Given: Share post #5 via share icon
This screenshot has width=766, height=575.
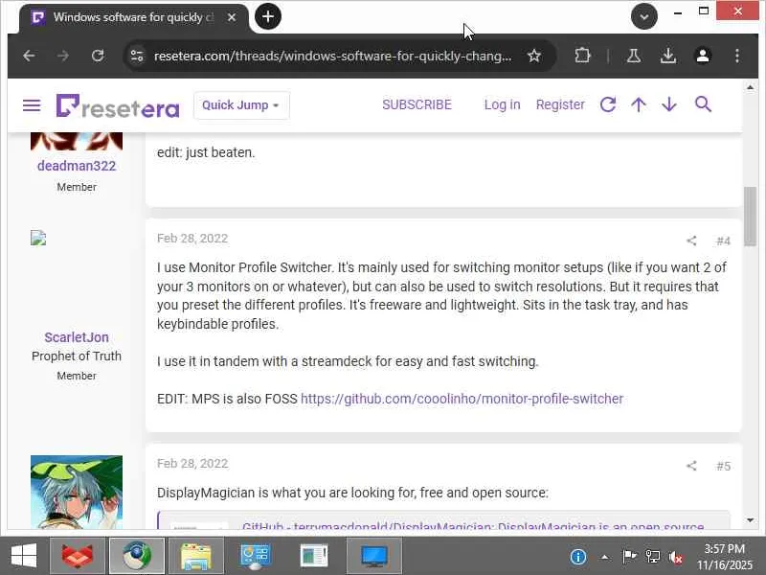Looking at the screenshot, I should click(x=691, y=466).
